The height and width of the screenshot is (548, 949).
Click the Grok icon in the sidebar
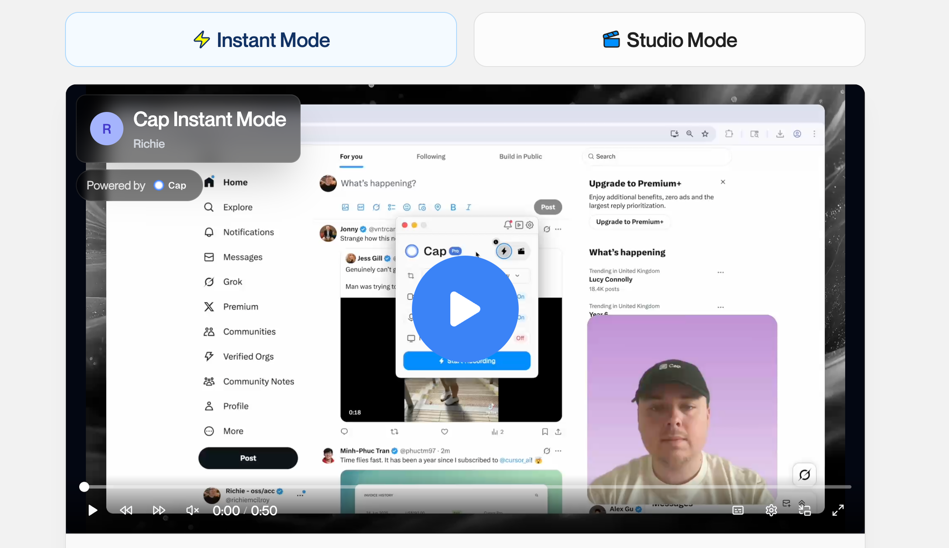point(209,282)
